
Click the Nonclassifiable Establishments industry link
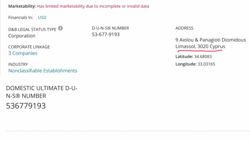click(43, 71)
